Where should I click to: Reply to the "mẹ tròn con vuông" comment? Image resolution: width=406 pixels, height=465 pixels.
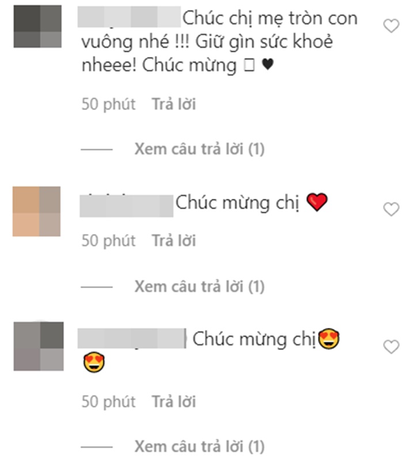(x=174, y=104)
